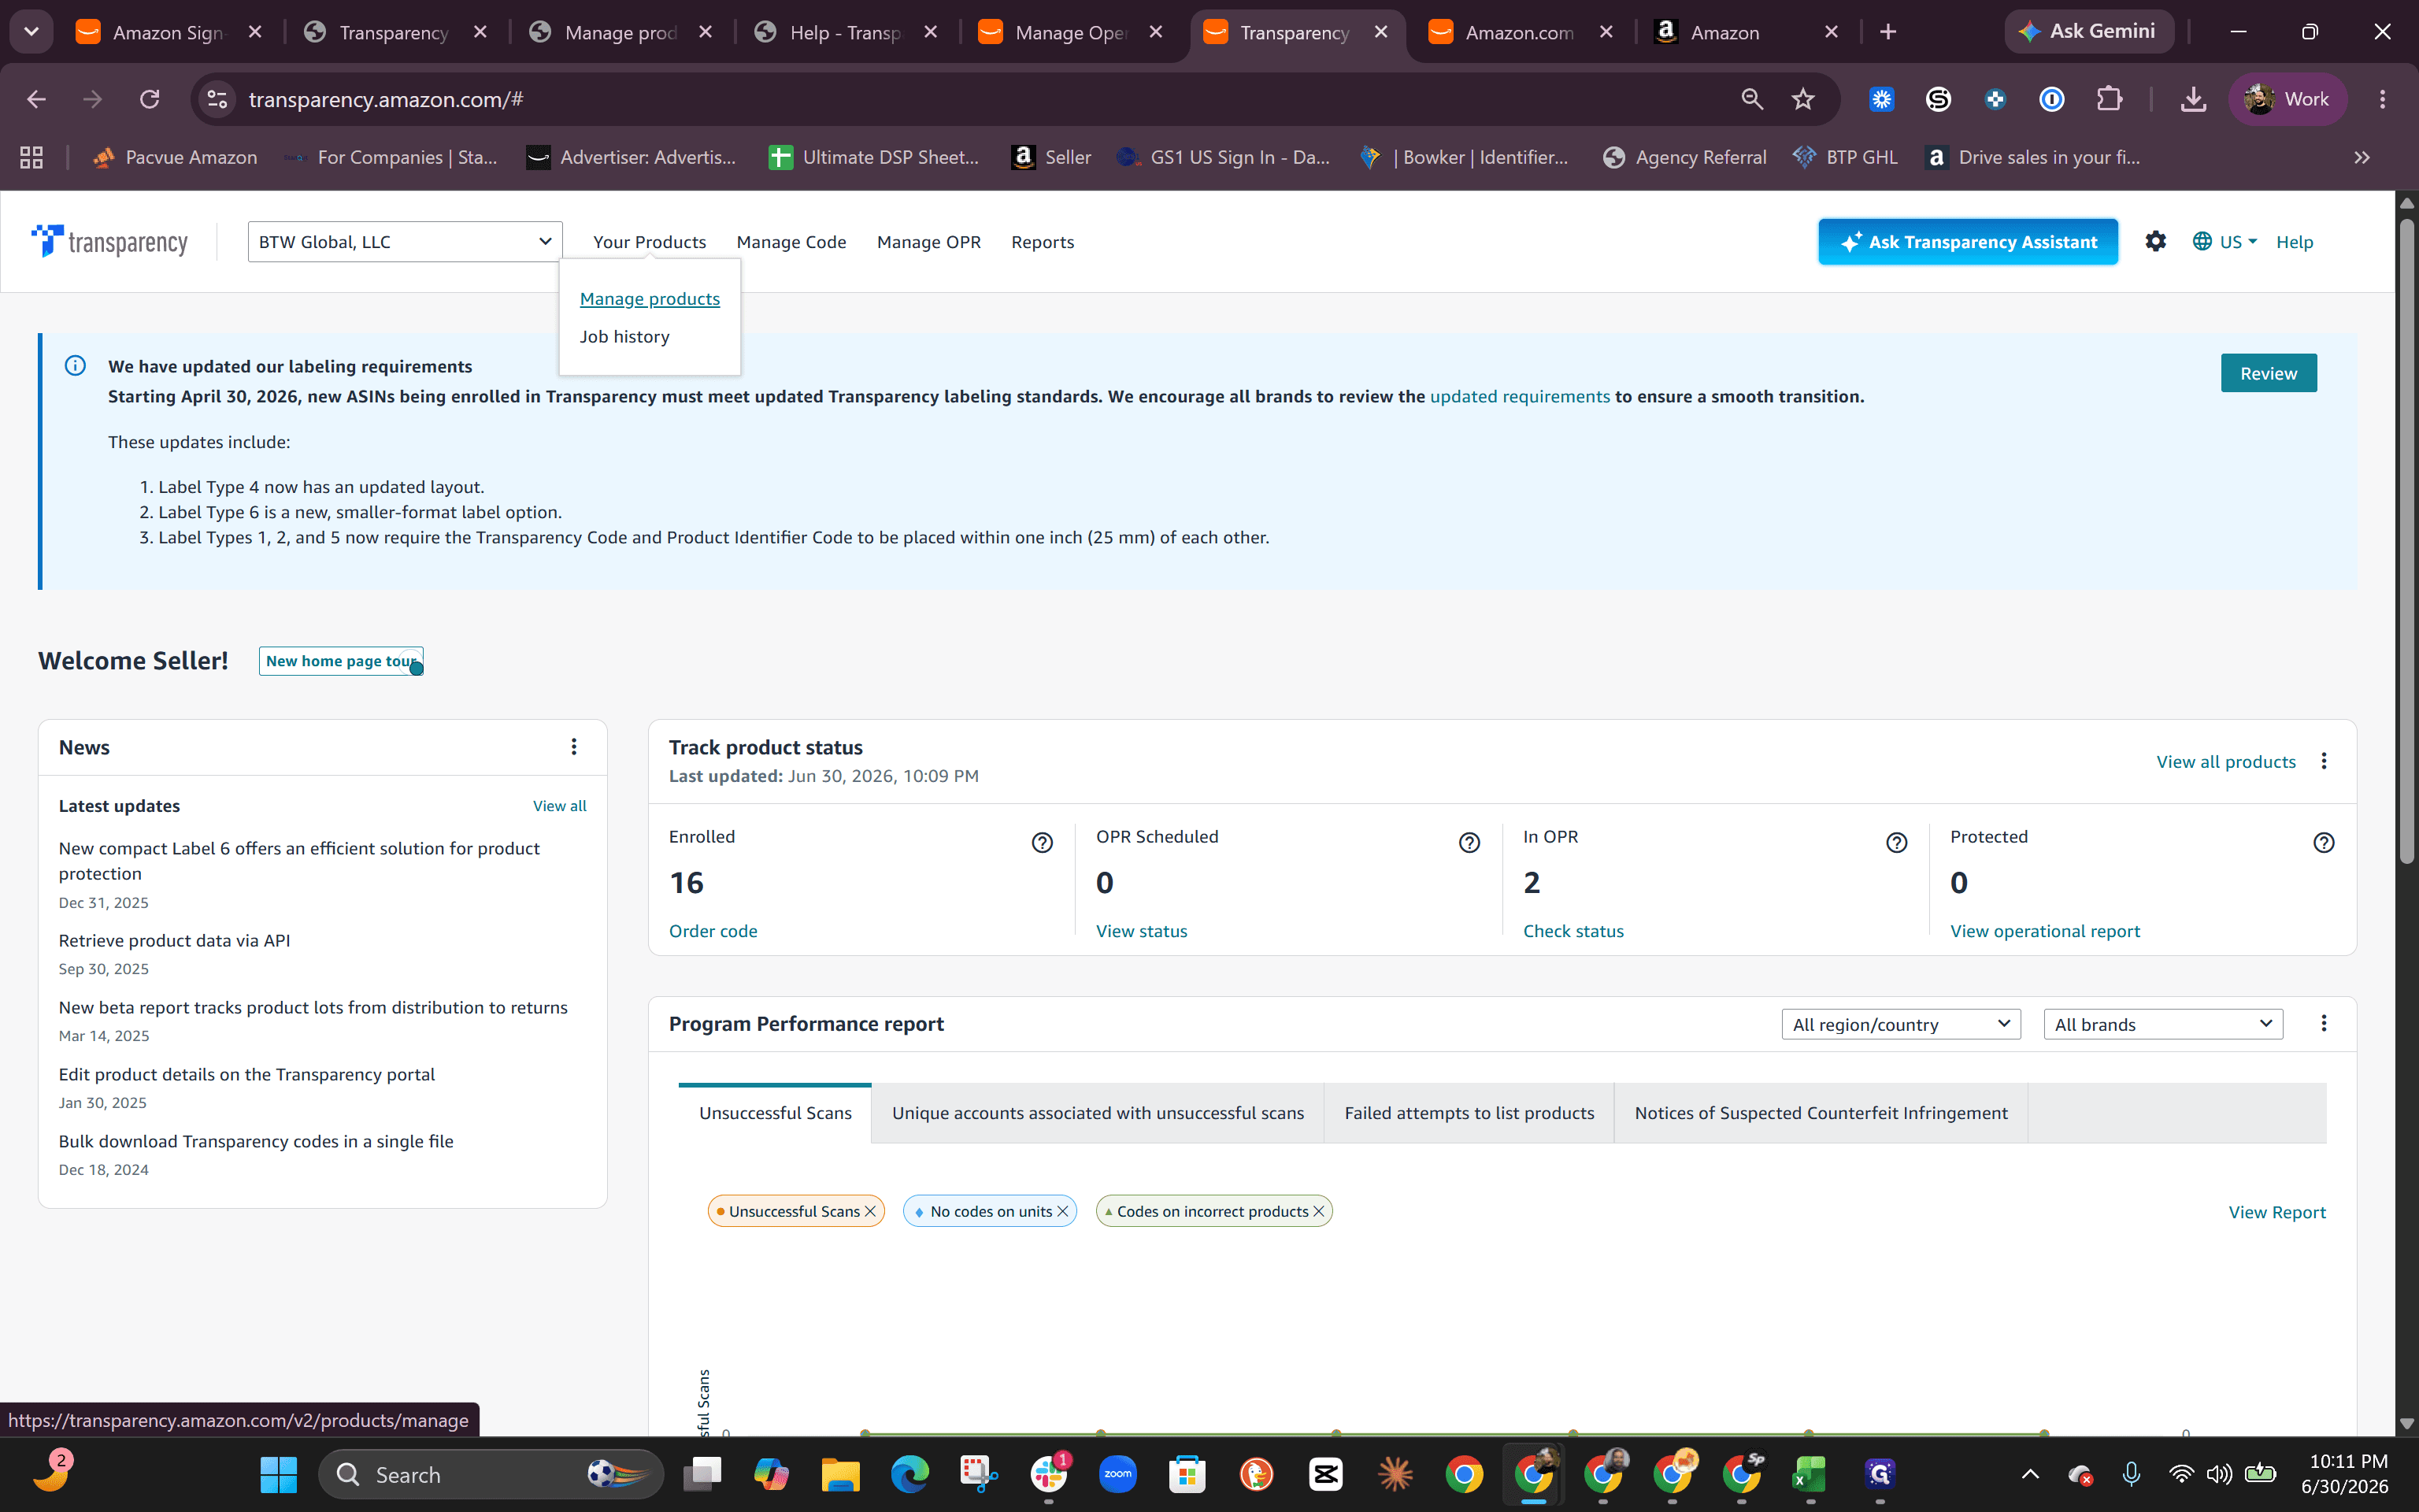Open help icon for In OPR
The image size is (2419, 1512).
(1896, 843)
